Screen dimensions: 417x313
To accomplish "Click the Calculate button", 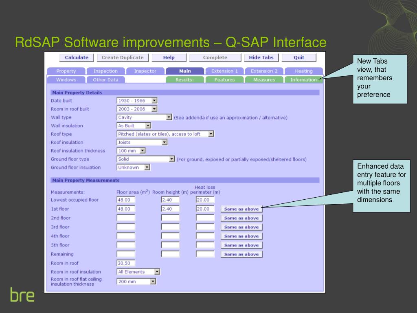I will point(77,57).
